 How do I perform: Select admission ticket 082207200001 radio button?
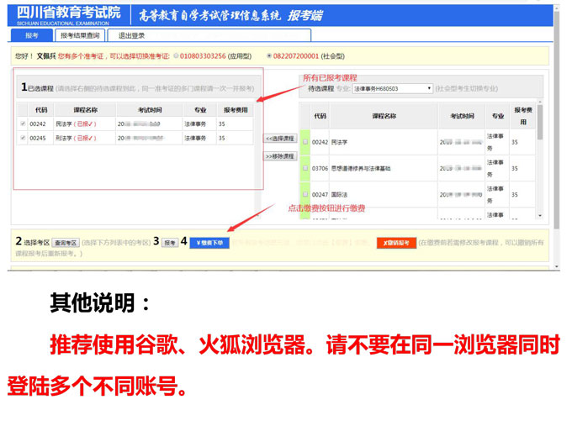pyautogui.click(x=268, y=56)
